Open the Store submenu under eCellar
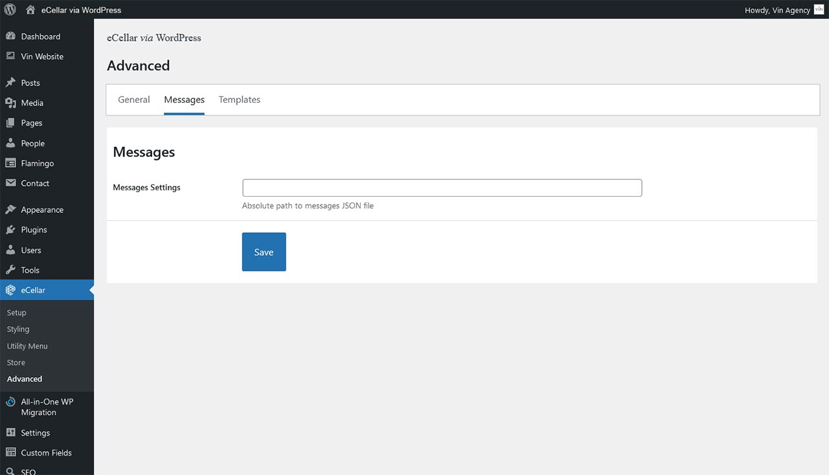Image resolution: width=829 pixels, height=475 pixels. 16,363
